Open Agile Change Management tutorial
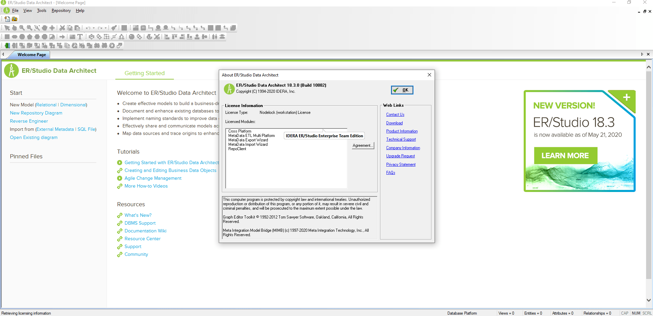 pyautogui.click(x=153, y=178)
